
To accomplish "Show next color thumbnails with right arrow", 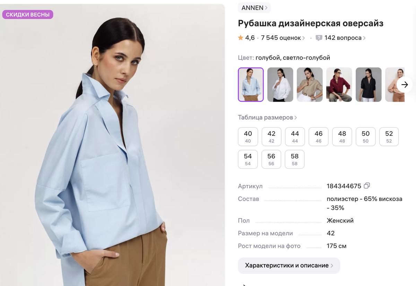I will [405, 84].
